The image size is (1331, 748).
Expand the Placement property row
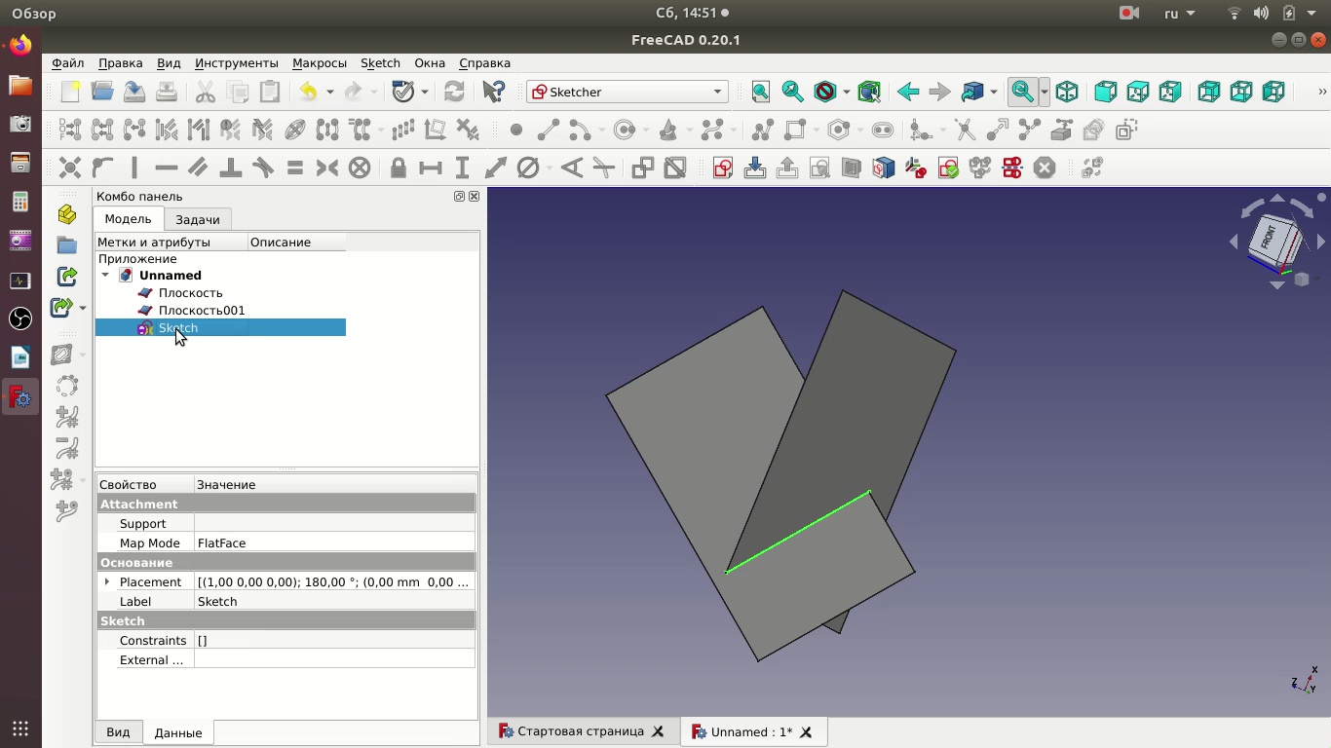coord(107,581)
